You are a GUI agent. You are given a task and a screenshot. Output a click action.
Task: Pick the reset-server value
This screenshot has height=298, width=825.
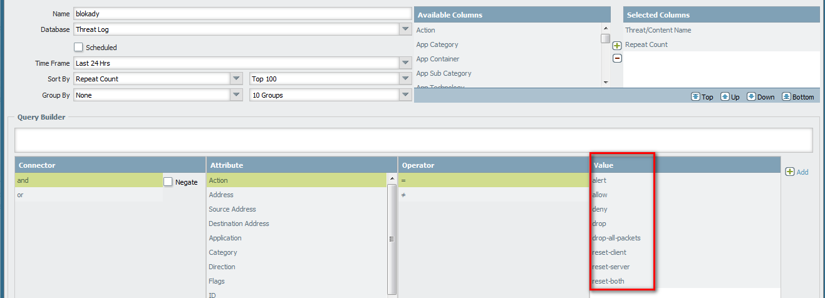[685, 267]
